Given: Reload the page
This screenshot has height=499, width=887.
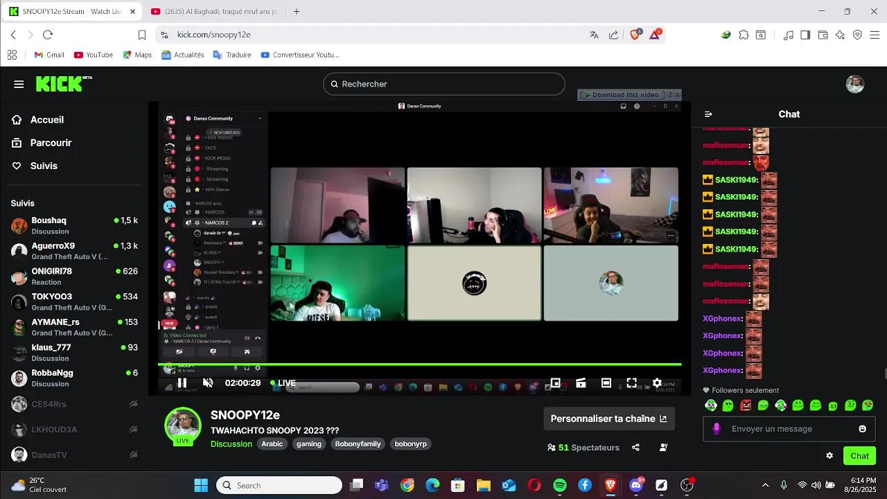Looking at the screenshot, I should [48, 35].
